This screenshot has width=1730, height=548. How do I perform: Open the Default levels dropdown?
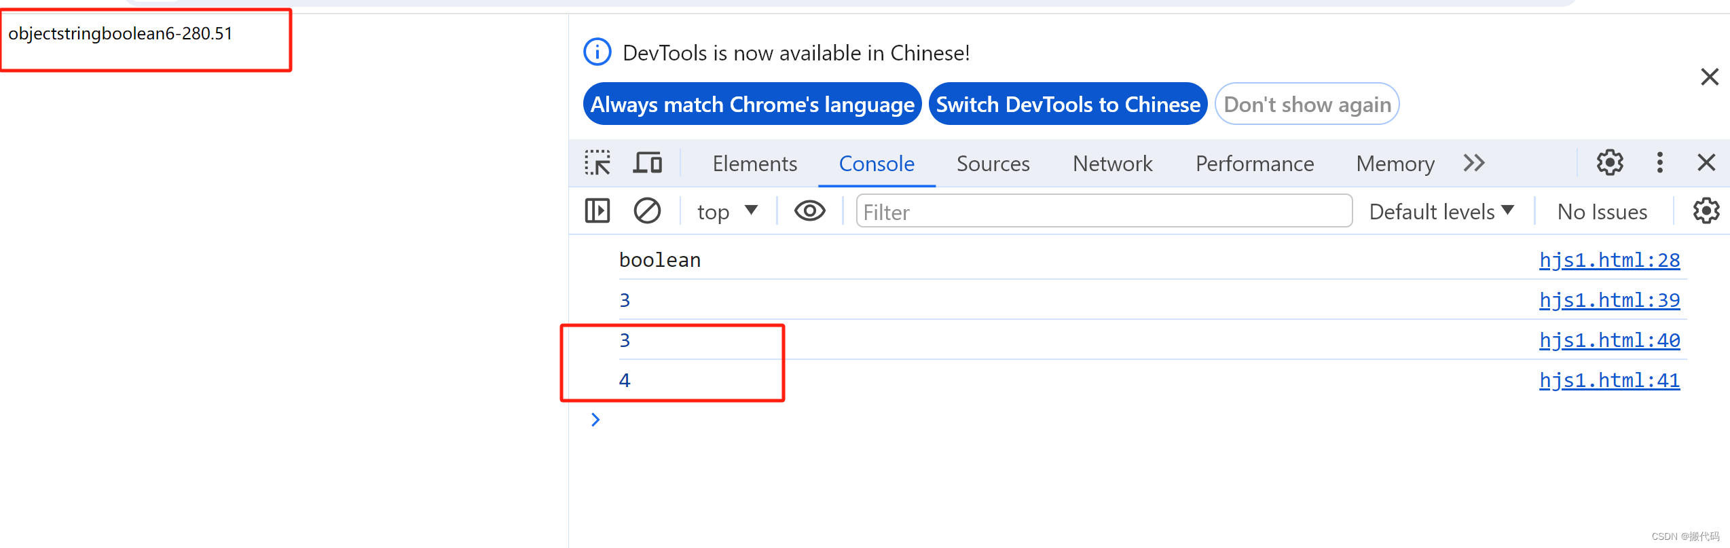click(1441, 212)
